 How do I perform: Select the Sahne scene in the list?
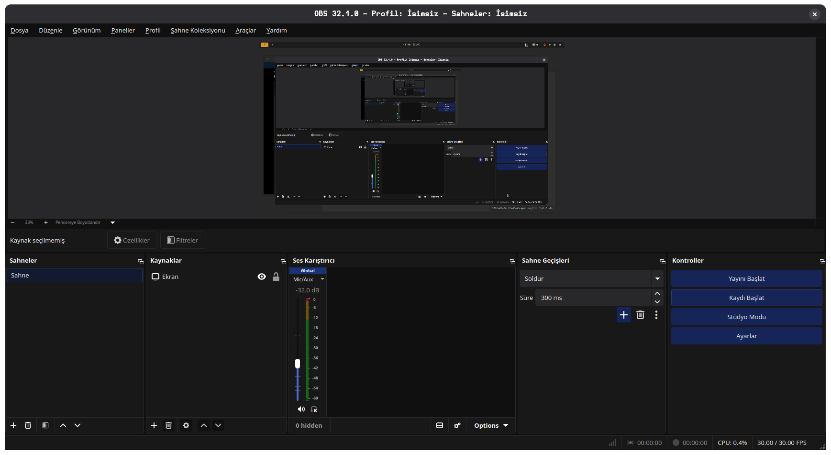(x=75, y=275)
